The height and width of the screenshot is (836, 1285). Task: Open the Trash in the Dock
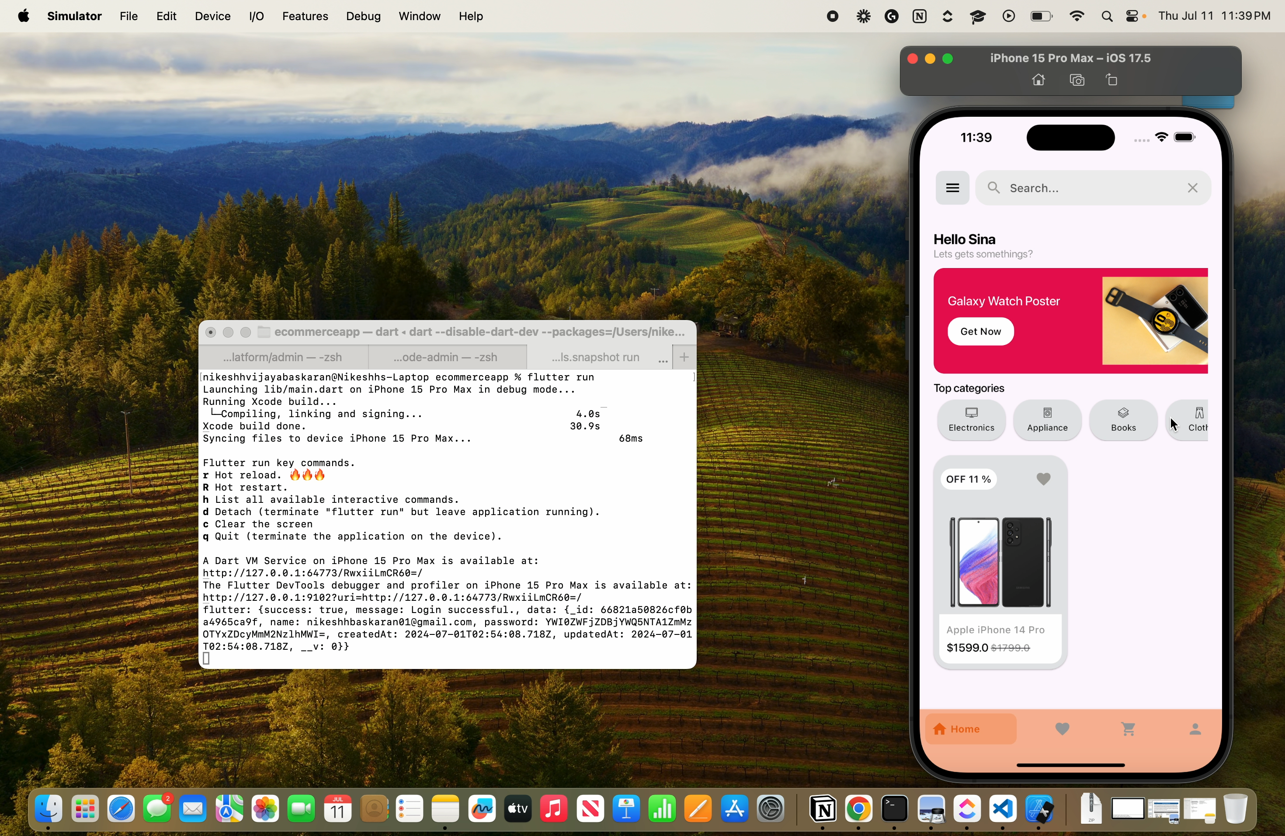(x=1235, y=808)
